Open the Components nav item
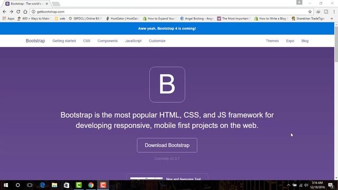The image size is (338, 190). 108,41
